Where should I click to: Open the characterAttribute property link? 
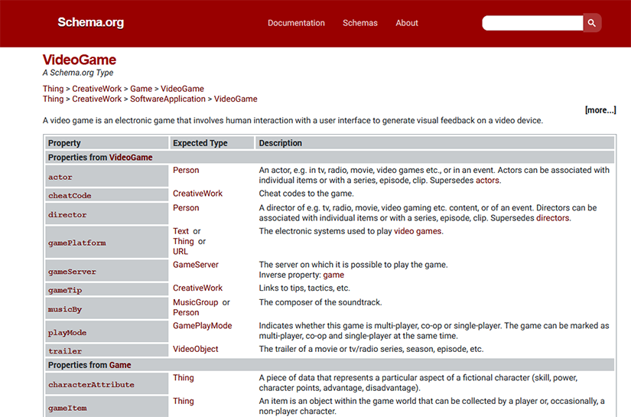point(91,385)
